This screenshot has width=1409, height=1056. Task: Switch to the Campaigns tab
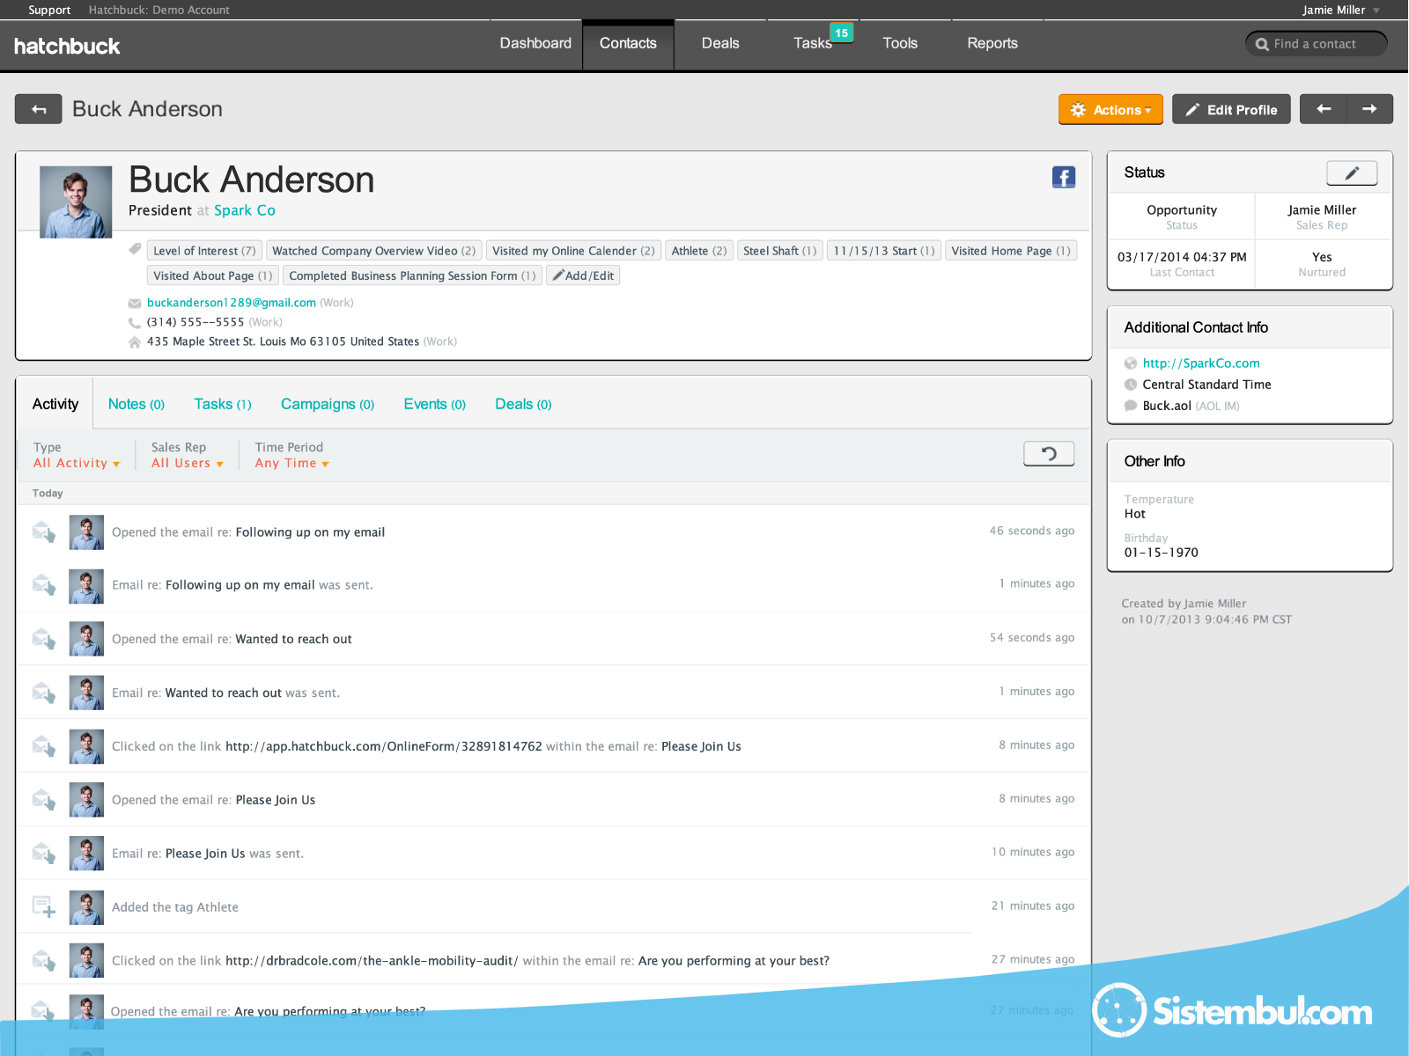point(327,404)
